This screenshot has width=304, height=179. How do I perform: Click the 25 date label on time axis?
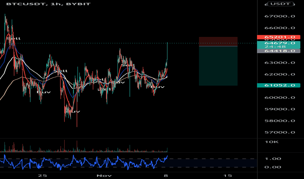click(x=42, y=175)
